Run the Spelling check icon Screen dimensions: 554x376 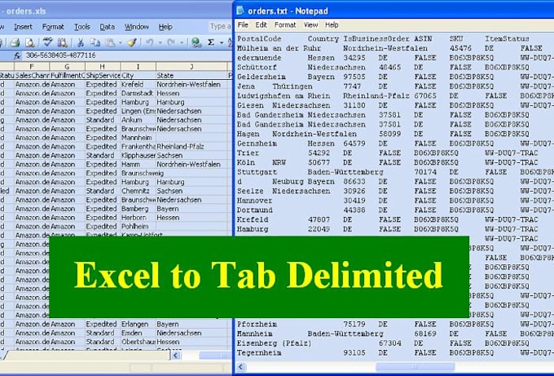47,42
